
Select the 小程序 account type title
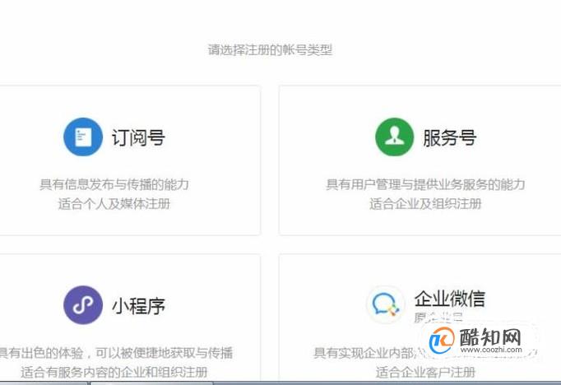coord(138,306)
